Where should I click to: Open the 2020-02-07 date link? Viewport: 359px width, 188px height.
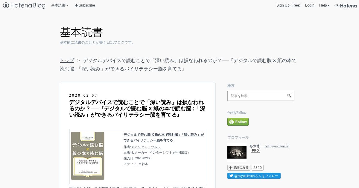83,95
